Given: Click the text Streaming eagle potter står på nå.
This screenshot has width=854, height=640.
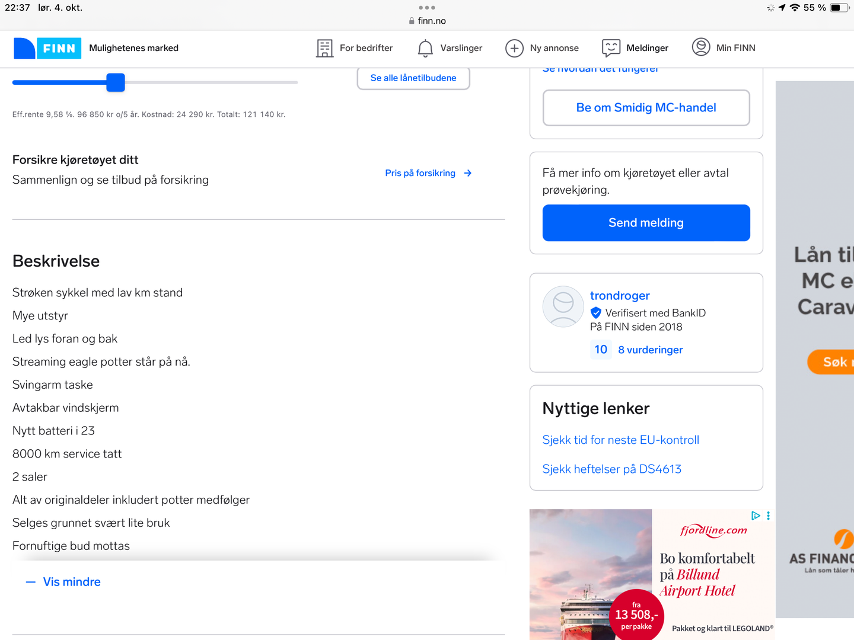Looking at the screenshot, I should (101, 361).
